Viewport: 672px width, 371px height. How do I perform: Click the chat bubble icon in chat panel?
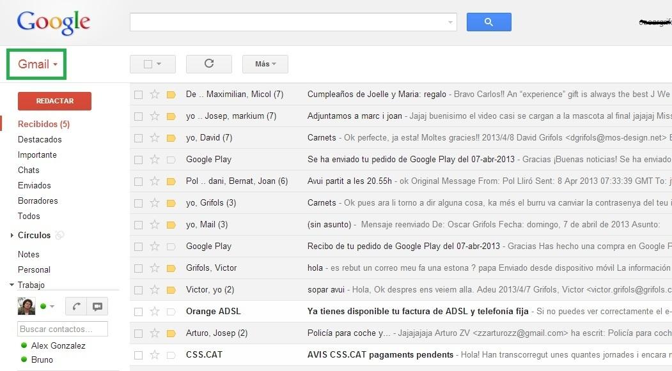97,307
